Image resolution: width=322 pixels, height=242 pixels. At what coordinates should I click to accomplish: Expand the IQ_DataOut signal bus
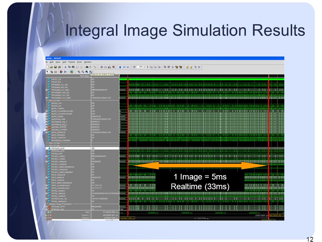47,132
